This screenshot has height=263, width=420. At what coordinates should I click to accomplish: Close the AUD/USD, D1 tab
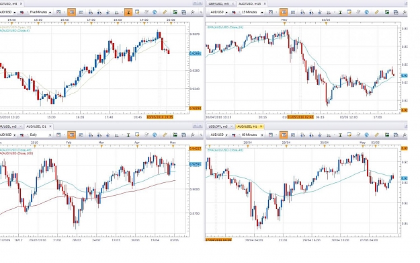pos(50,126)
